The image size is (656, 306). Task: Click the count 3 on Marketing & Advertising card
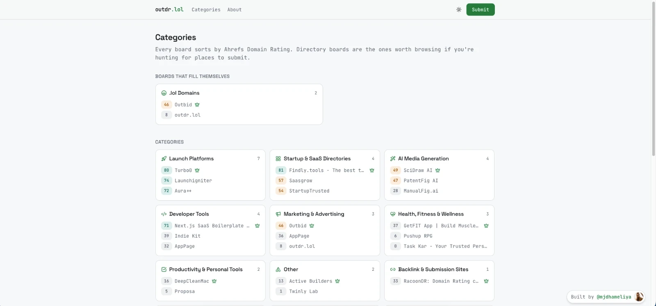pos(373,214)
